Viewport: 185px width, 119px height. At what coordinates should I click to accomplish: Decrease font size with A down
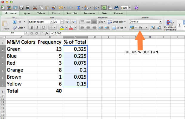[x=73, y=22]
